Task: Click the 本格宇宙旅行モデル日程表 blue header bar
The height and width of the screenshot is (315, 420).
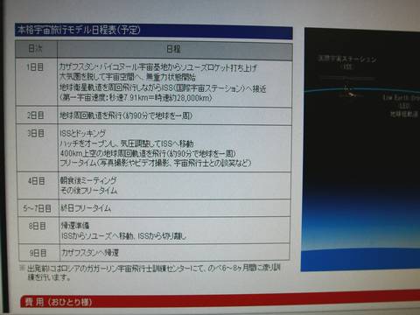Action: 154,31
